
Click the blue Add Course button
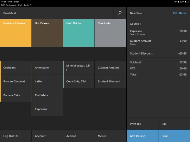(142, 136)
